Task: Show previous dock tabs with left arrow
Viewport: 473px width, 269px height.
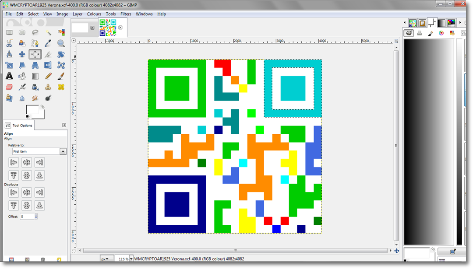Action: click(405, 23)
